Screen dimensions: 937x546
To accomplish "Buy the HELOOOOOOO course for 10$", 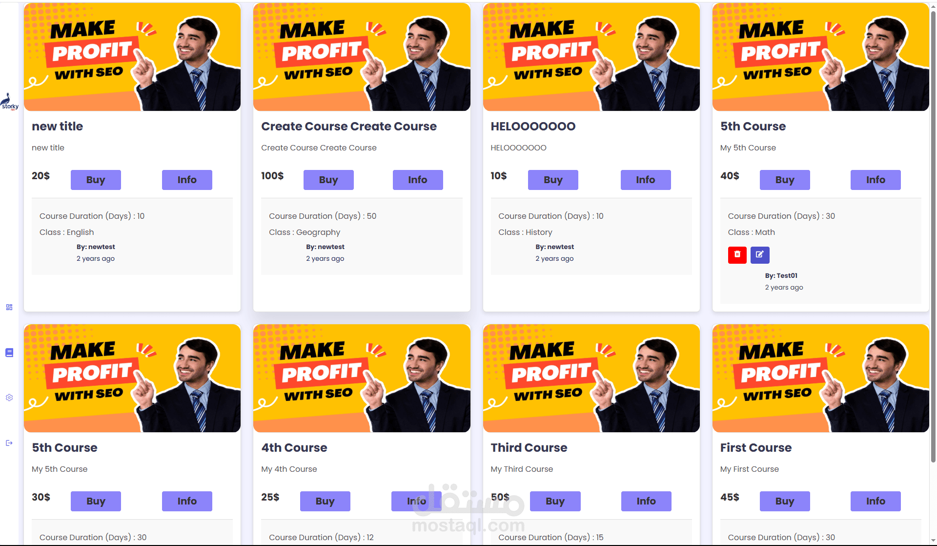I will click(x=553, y=180).
